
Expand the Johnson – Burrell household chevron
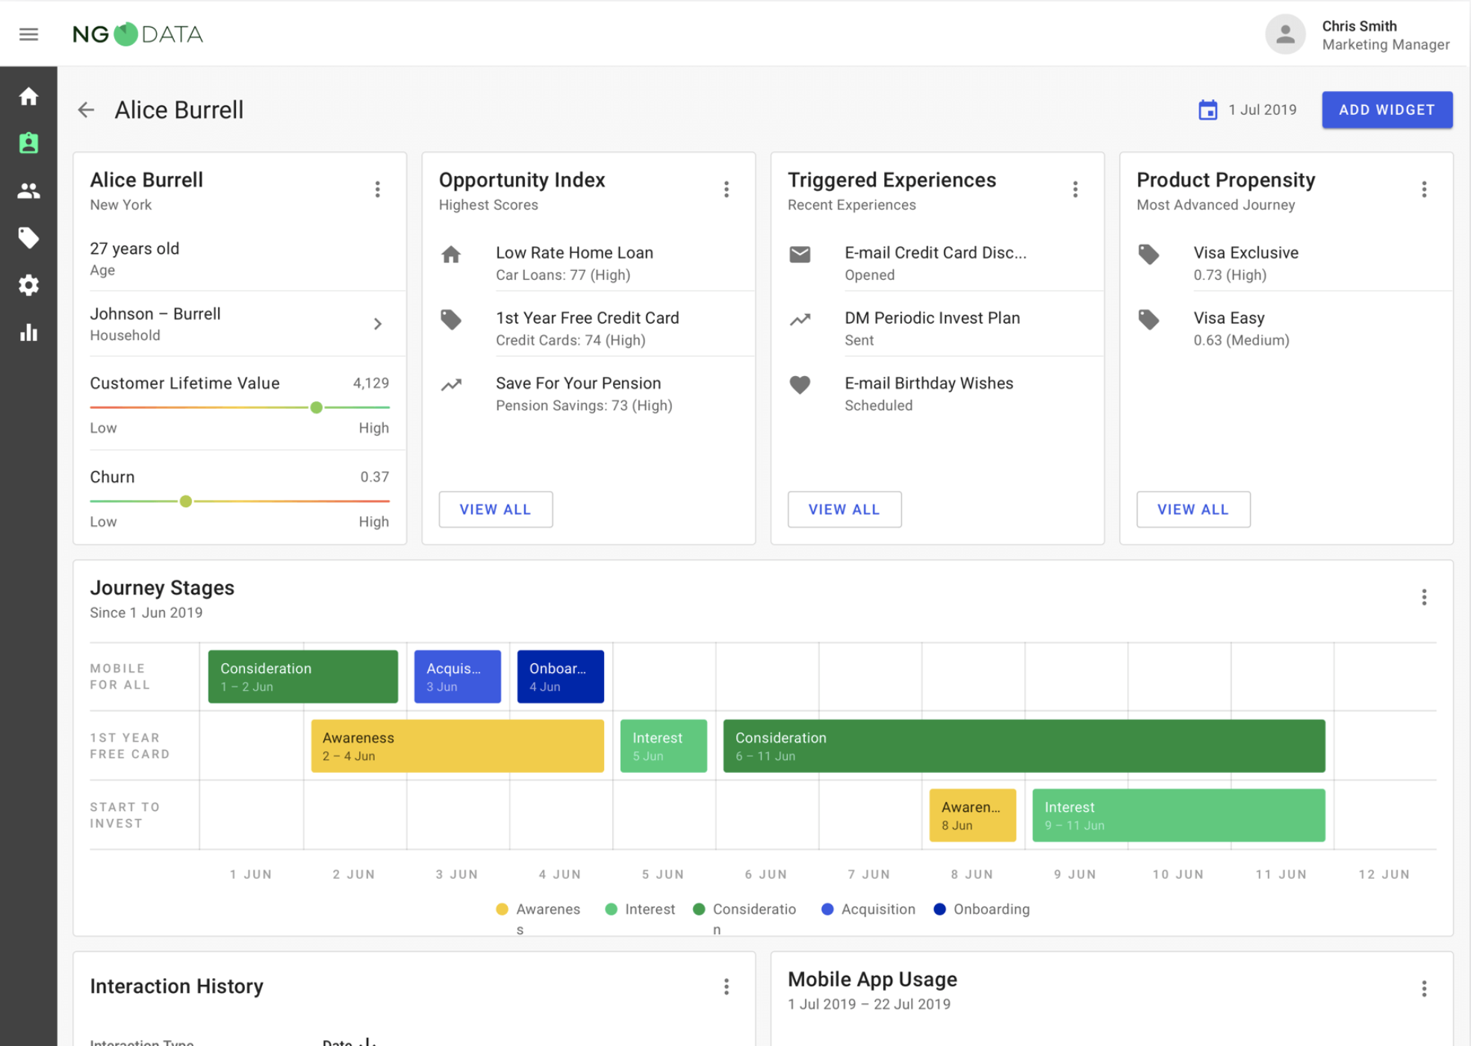pyautogui.click(x=378, y=324)
